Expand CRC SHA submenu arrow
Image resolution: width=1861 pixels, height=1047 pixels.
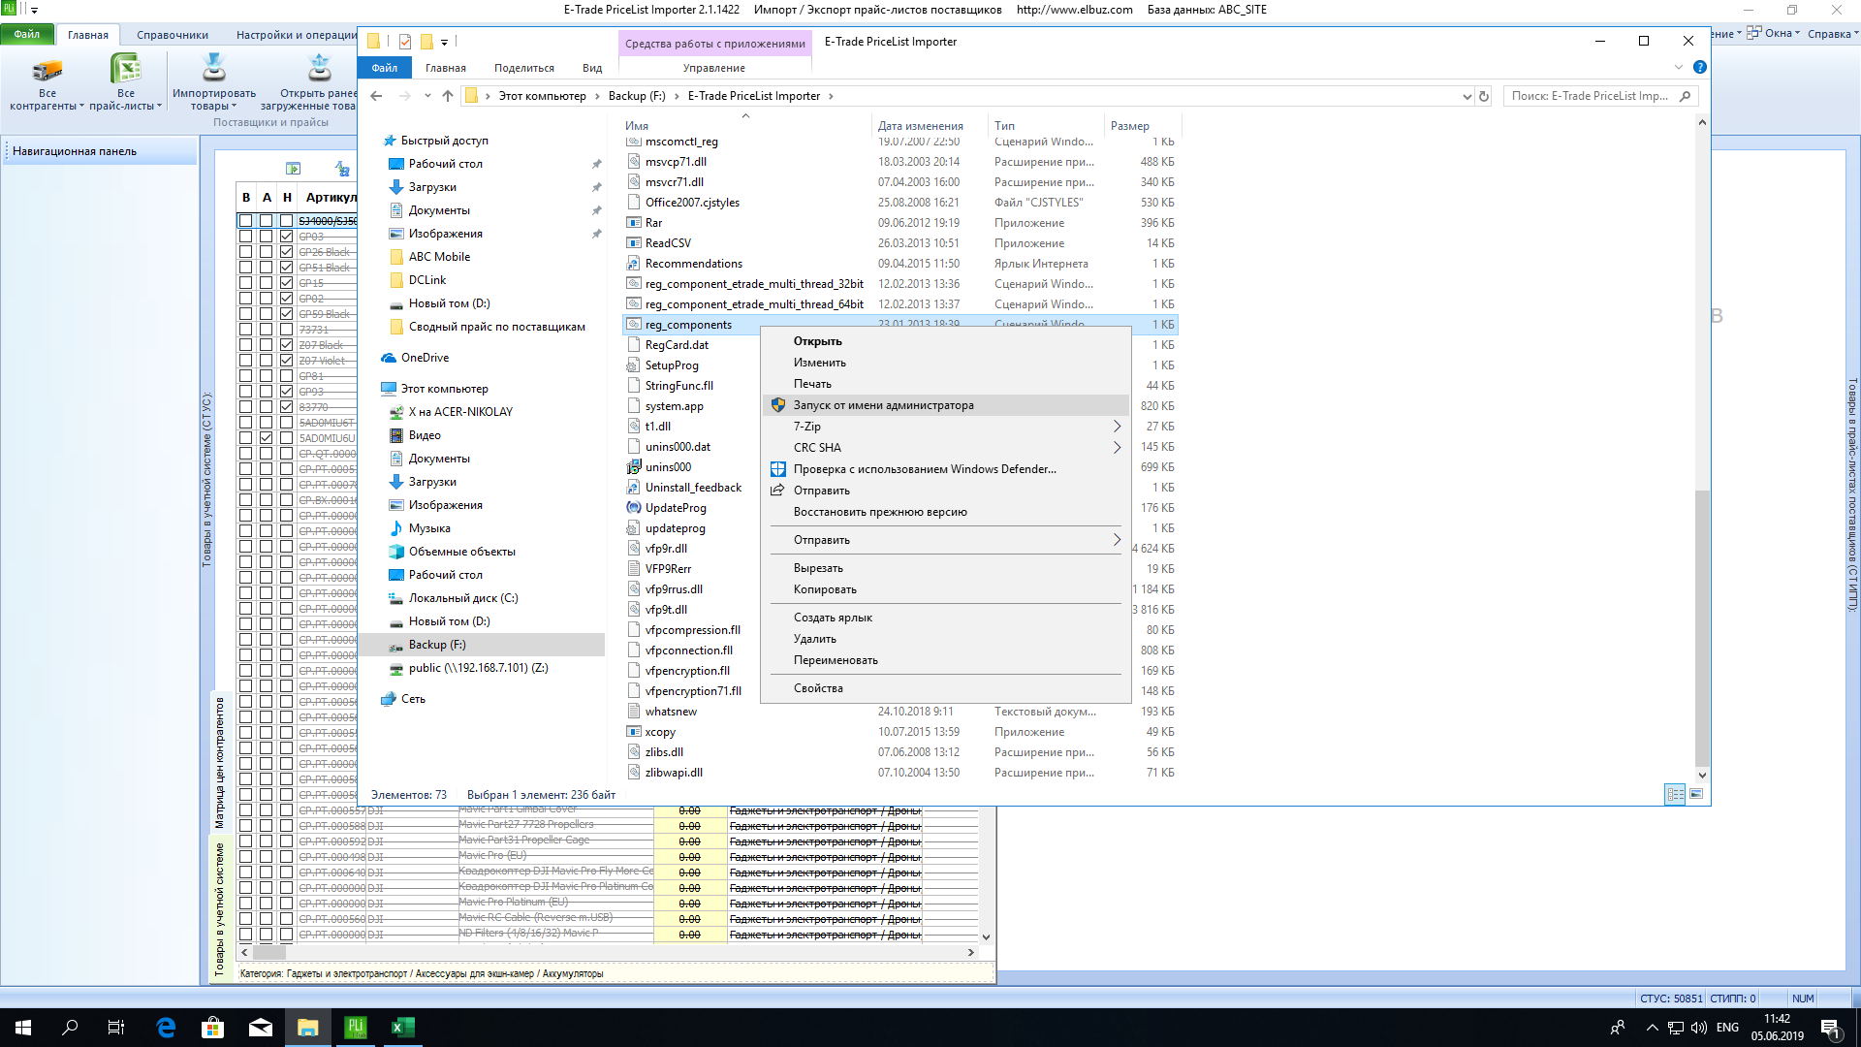1117,448
